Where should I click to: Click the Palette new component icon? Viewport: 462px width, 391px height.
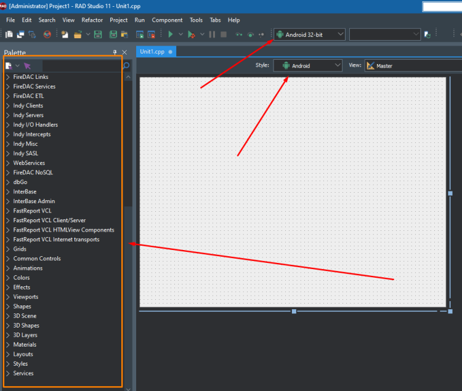click(x=9, y=66)
